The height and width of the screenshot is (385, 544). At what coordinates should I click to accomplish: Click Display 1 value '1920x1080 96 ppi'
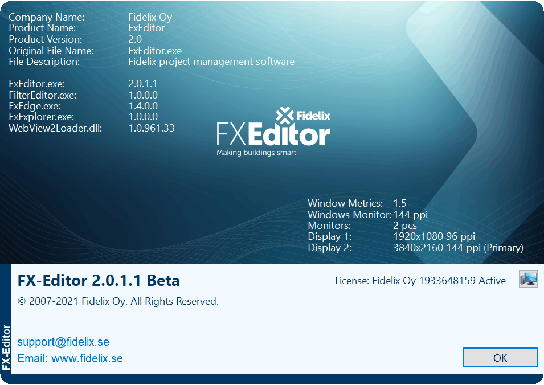(434, 236)
